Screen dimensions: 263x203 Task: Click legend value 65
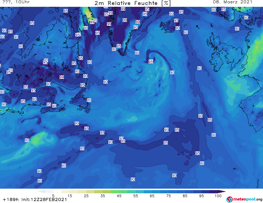[x=152, y=196]
